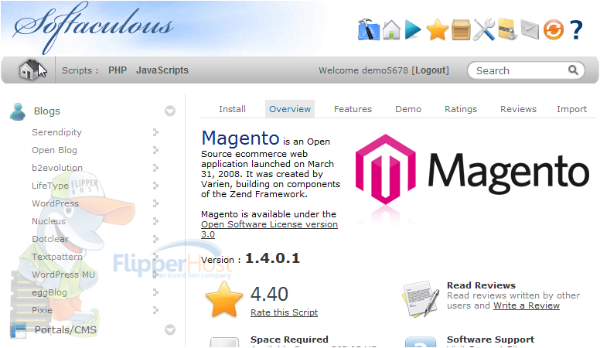
Task: Open the house home icon in top toolbar
Action: [x=391, y=29]
